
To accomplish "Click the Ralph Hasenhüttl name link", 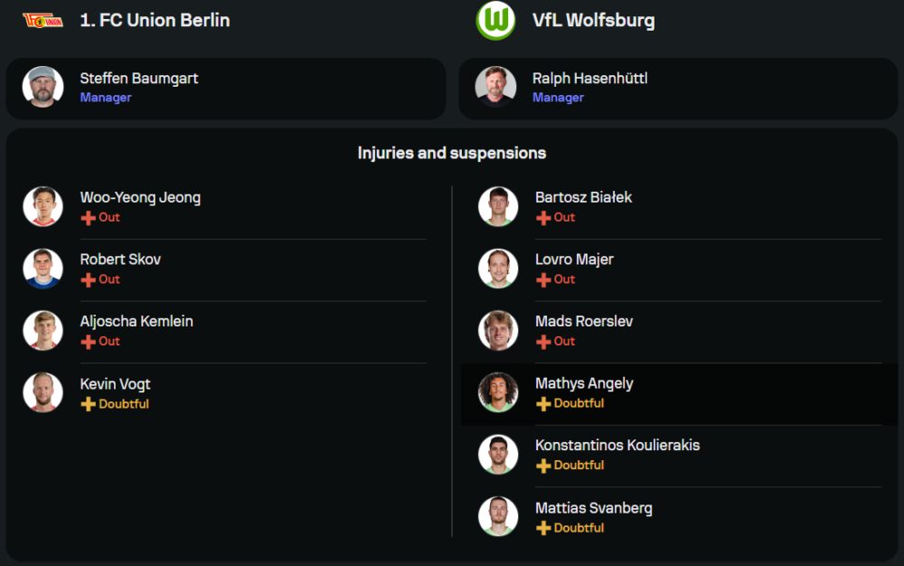I will click(589, 79).
